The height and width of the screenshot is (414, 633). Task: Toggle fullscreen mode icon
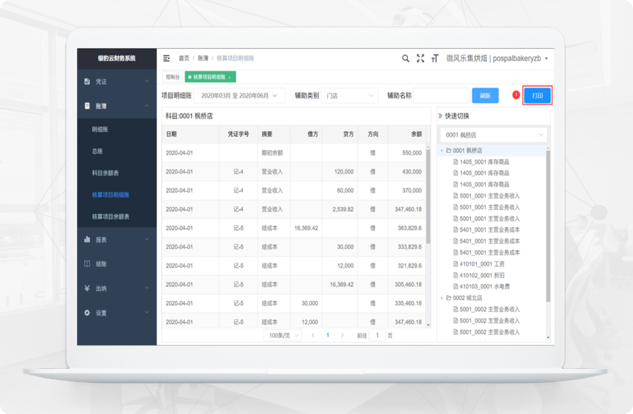click(420, 58)
